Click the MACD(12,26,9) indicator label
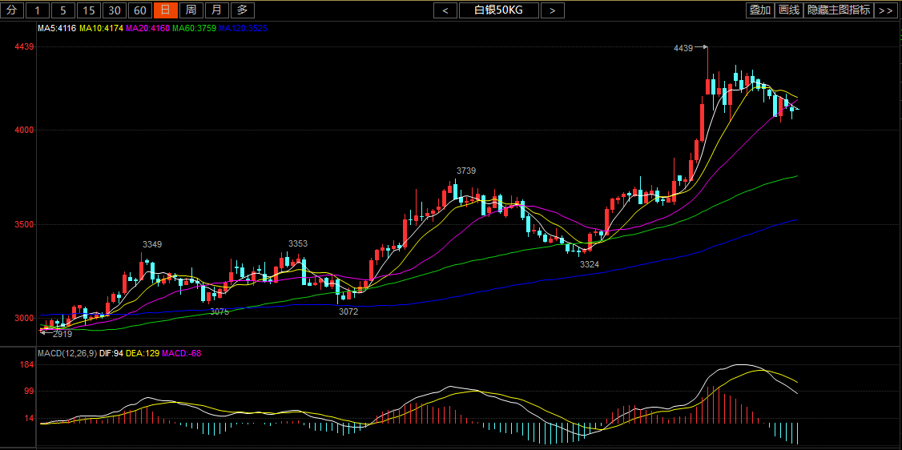Viewport: 902px width, 450px height. click(67, 353)
